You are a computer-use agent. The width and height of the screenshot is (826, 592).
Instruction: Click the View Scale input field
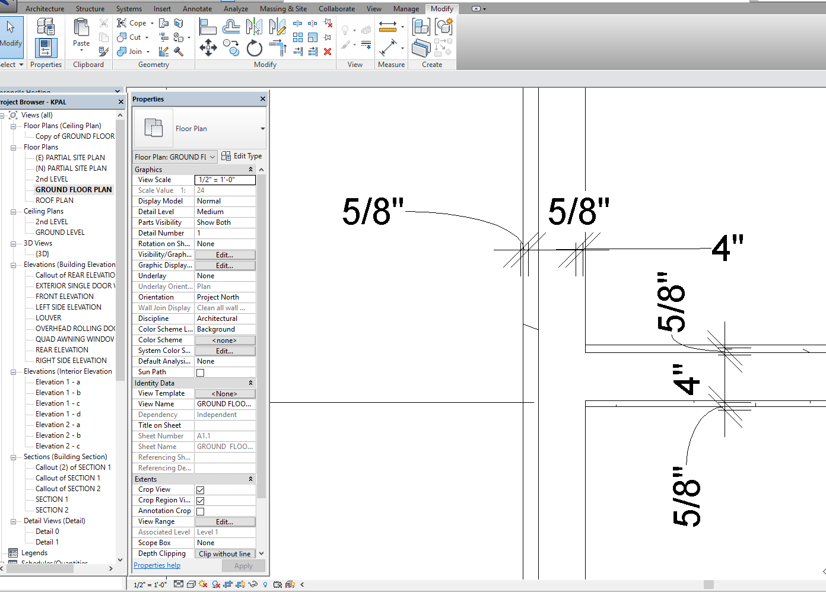click(x=225, y=180)
